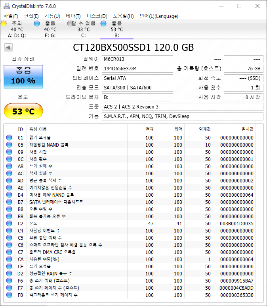Open the 디스크(D) menu
Screen dimensions: 267x306
(97, 16)
